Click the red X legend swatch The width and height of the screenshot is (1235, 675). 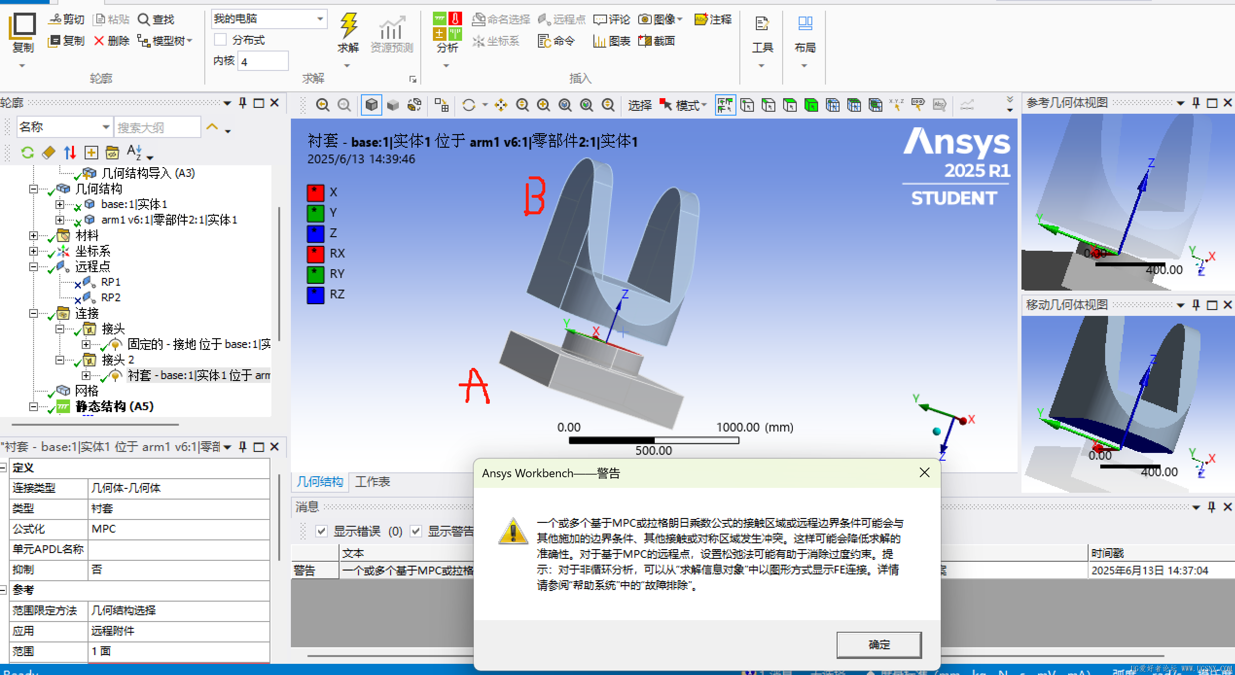pos(315,192)
